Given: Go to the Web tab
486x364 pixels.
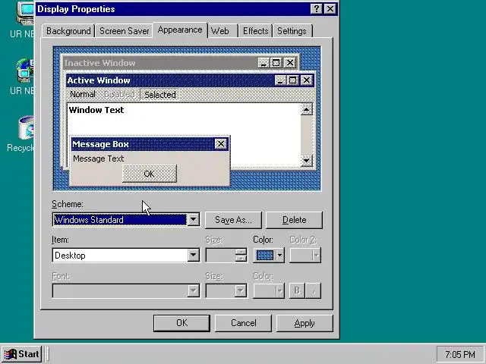Looking at the screenshot, I should tap(219, 31).
